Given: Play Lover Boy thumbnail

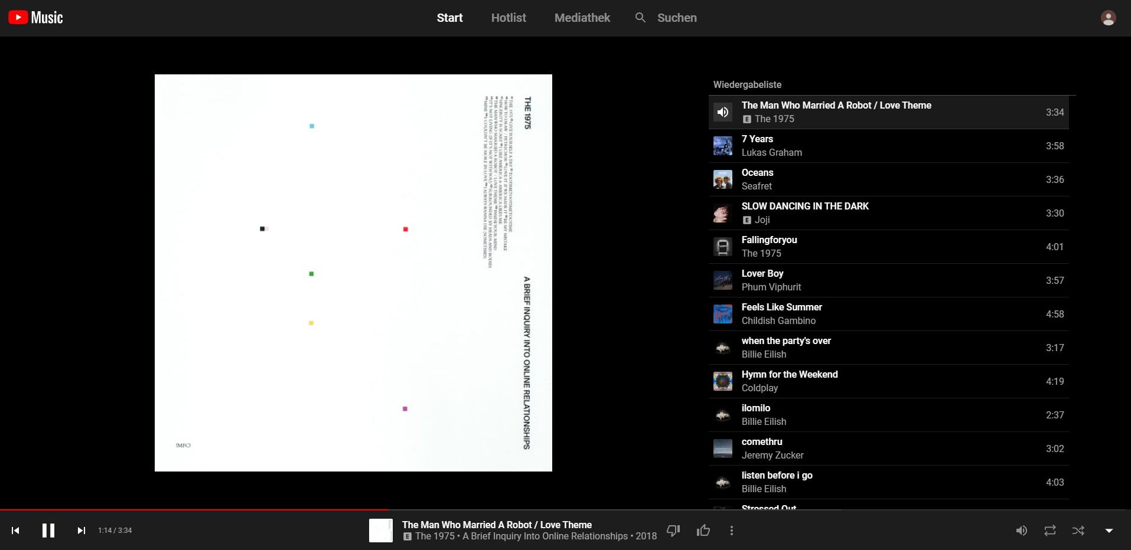Looking at the screenshot, I should (723, 280).
